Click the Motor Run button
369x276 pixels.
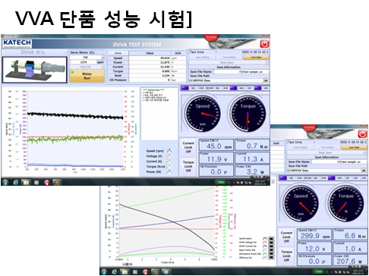click(x=87, y=76)
